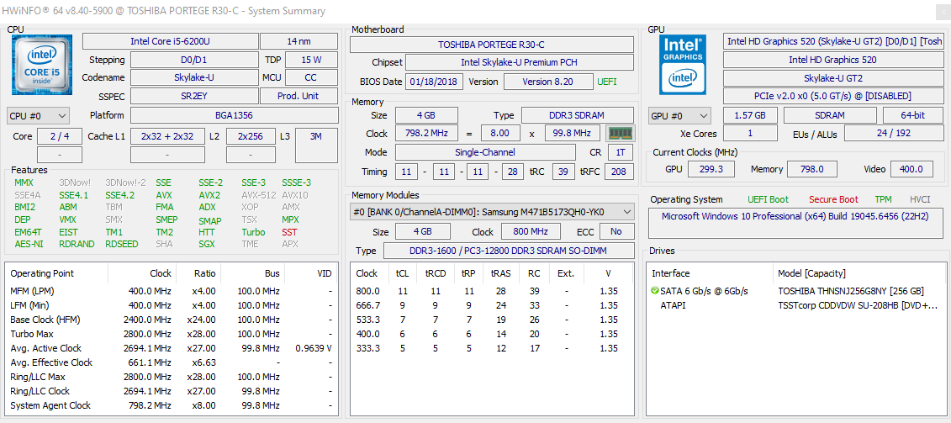Open the CPU #0 selector dropdown
951x423 pixels.
coord(38,115)
